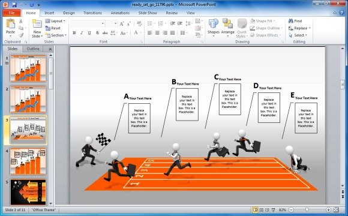Toggle Strikethrough formatting

105,33
